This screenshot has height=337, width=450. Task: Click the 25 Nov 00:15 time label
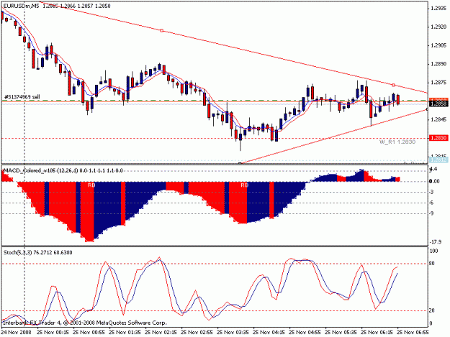[x=53, y=333]
